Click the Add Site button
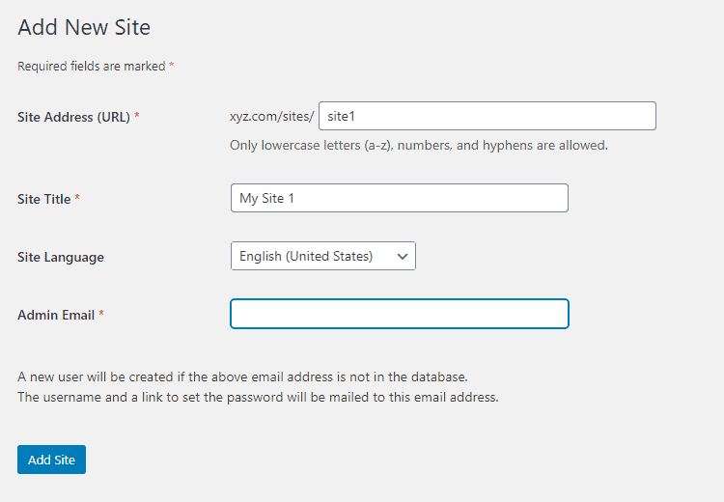 point(51,460)
